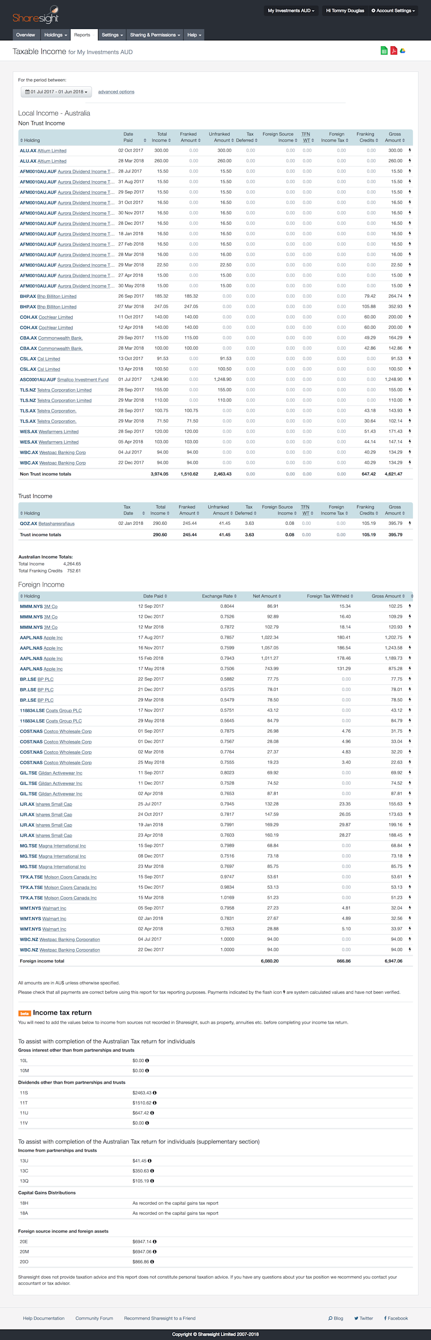Click info icon next to 20O $866.86
Viewport: 431px width, 1340px height.
[x=152, y=1261]
